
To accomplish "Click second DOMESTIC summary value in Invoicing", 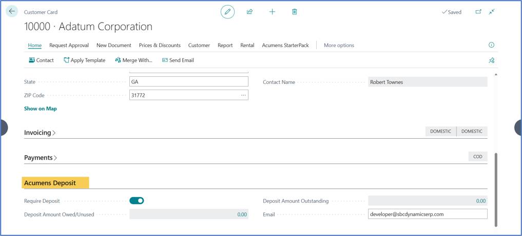I will point(472,132).
